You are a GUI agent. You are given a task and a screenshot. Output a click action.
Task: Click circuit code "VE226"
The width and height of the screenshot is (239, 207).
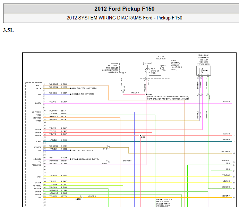pyautogui.click(x=64, y=196)
